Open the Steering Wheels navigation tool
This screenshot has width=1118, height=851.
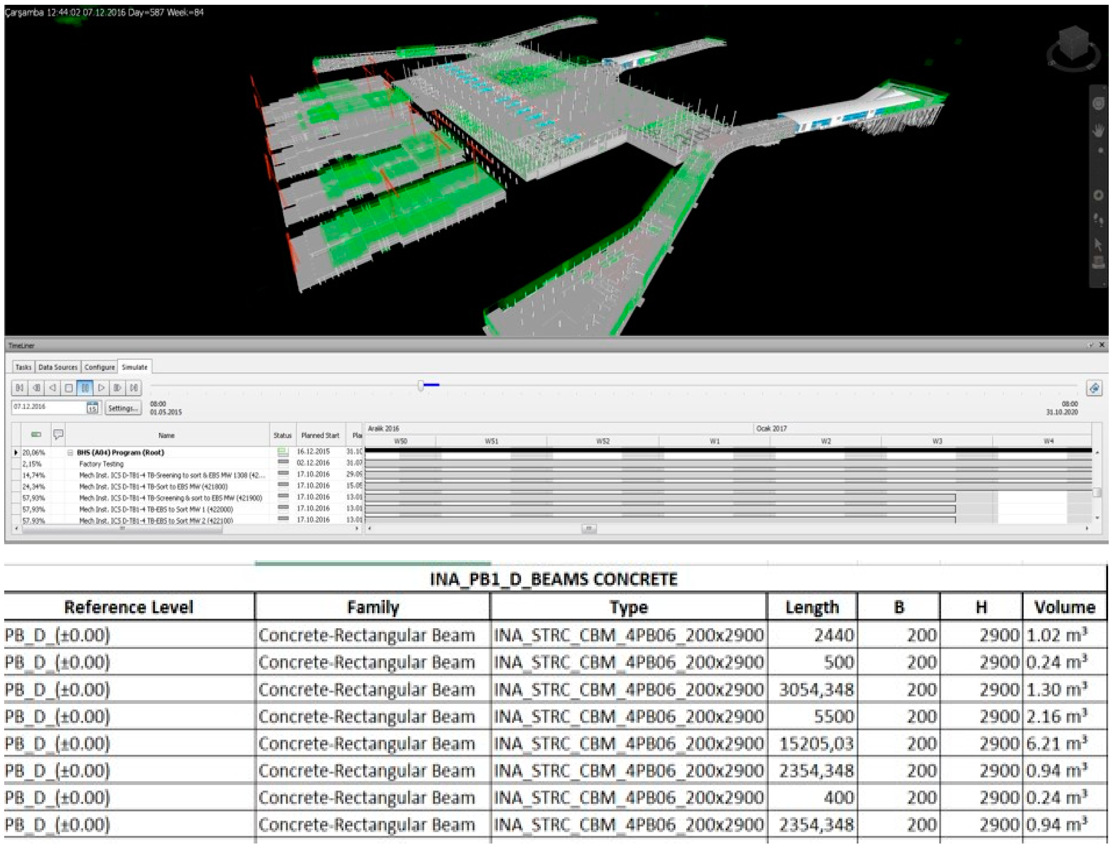pos(1098,103)
